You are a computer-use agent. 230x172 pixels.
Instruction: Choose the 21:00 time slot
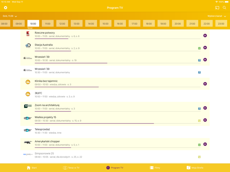pyautogui.click(x=192, y=23)
